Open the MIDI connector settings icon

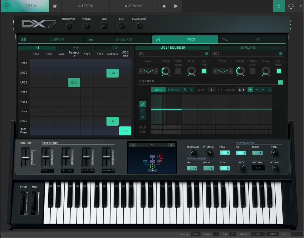pyautogui.click(x=291, y=6)
